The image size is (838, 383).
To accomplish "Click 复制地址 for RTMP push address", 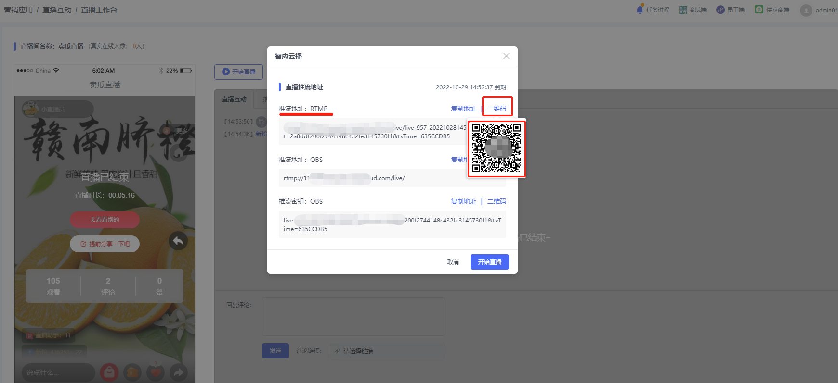I will pos(463,109).
